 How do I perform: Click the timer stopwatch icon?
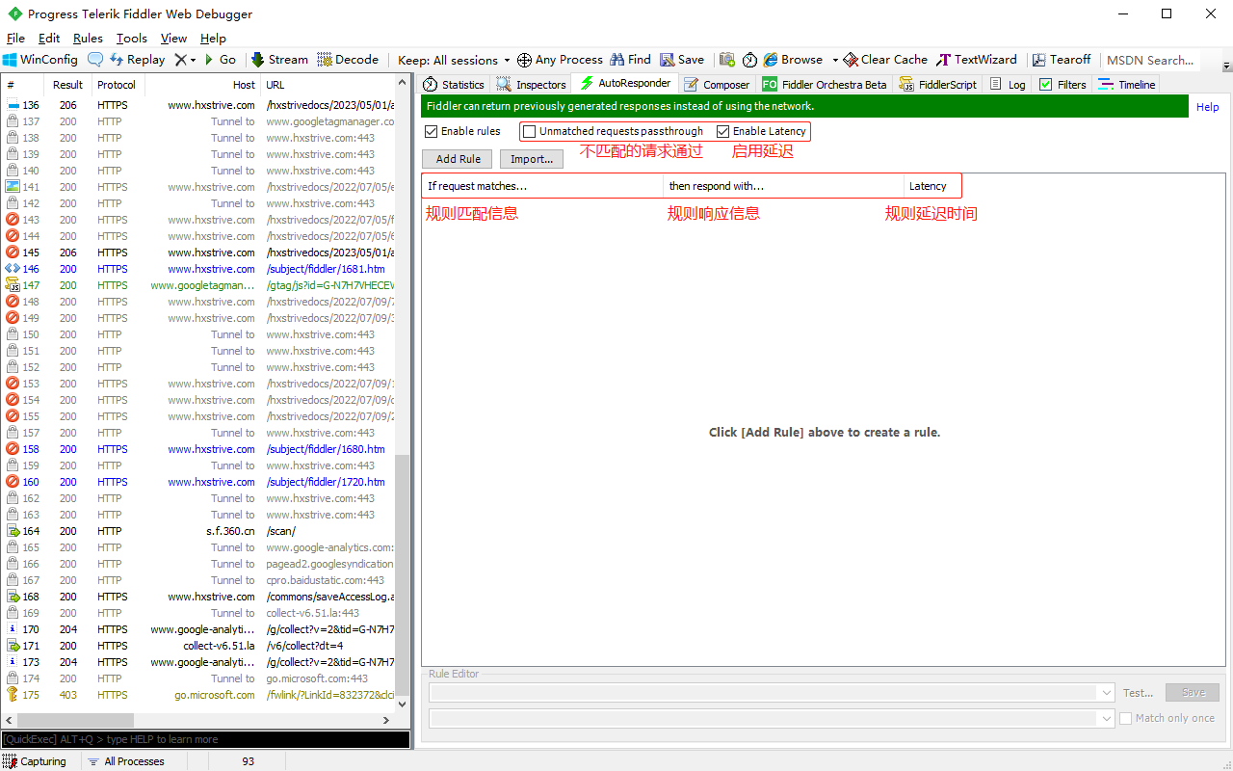tap(750, 60)
